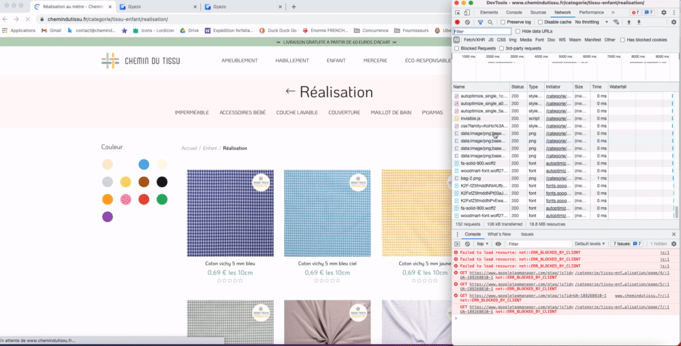
Task: Open DevTools main settings gear
Action: point(663,12)
